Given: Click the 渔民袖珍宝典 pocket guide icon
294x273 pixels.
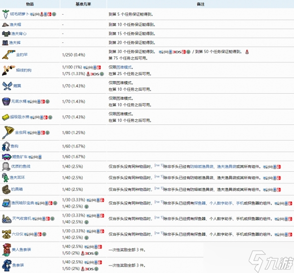Looking at the screenshot, I should tap(6, 203).
